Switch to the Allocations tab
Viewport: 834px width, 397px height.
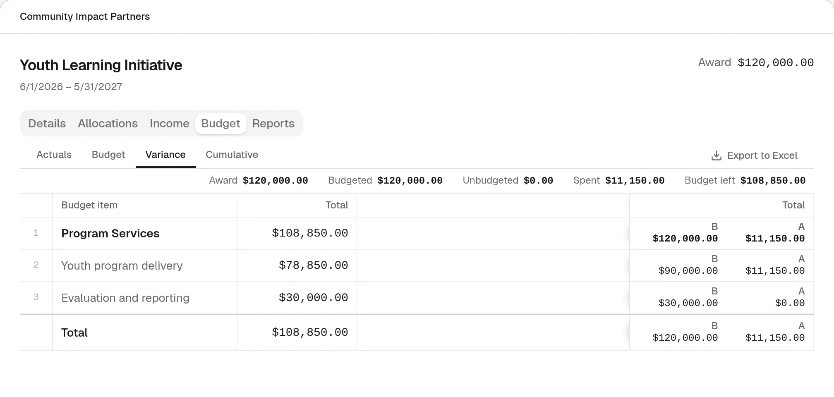(108, 123)
